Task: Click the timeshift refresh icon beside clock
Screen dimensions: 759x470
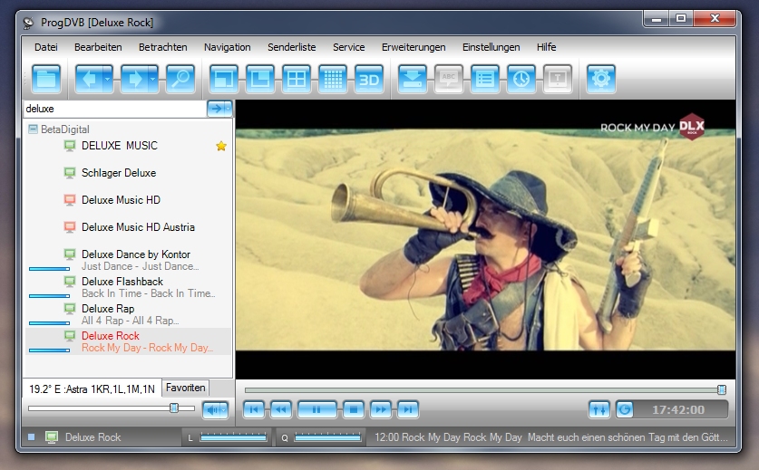Action: click(x=625, y=410)
